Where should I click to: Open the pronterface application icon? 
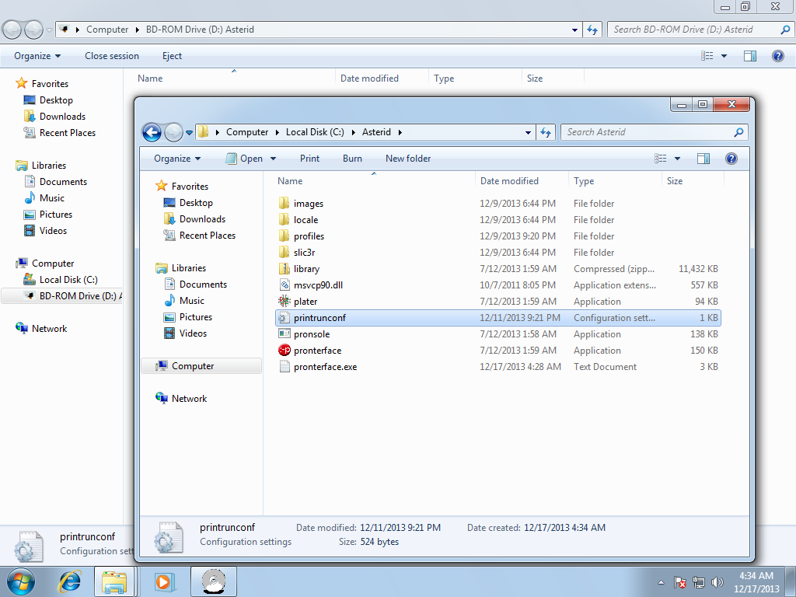click(x=285, y=351)
